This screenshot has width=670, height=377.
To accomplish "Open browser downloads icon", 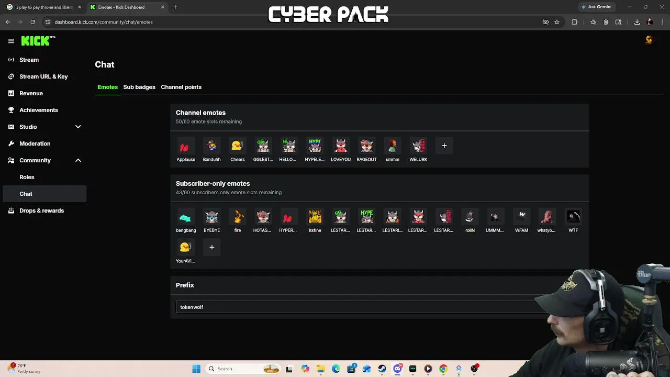I will (637, 22).
